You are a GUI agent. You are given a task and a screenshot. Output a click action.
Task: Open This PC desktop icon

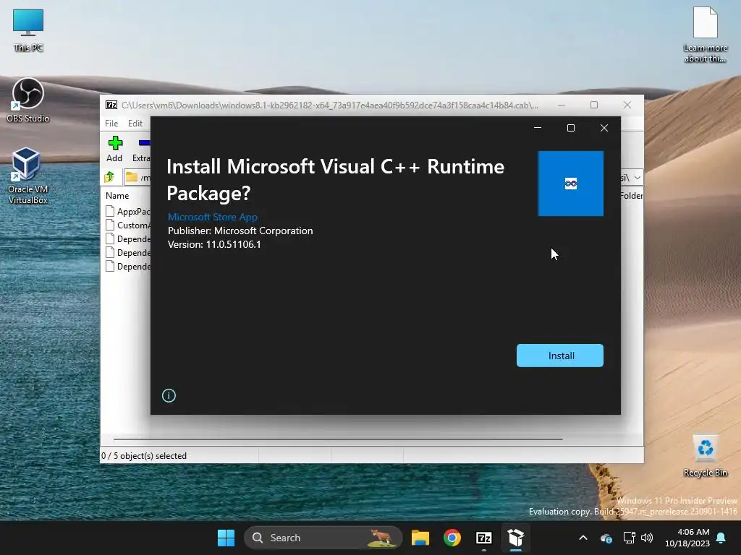tap(28, 30)
